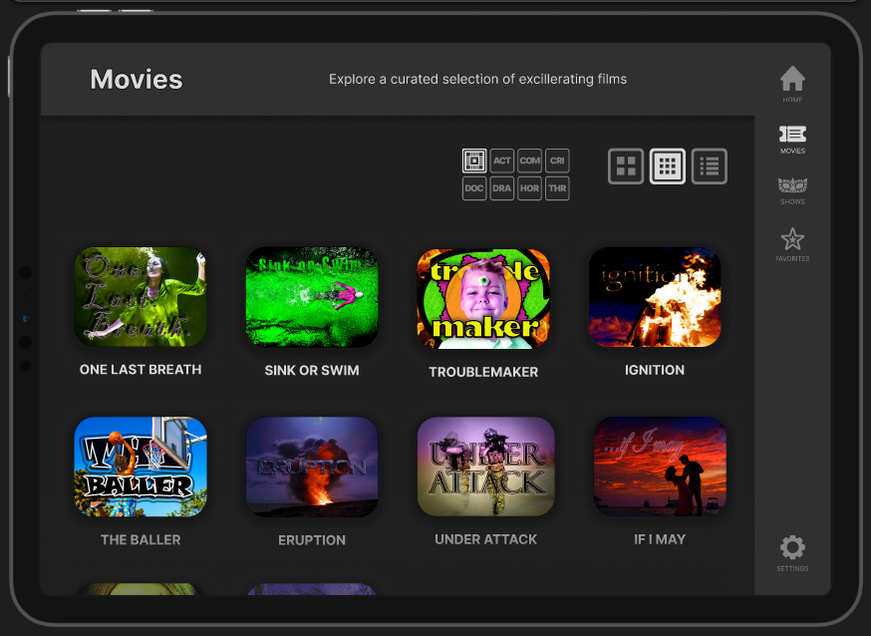Filter movies by DRA genre
The height and width of the screenshot is (636, 871).
pyautogui.click(x=501, y=188)
